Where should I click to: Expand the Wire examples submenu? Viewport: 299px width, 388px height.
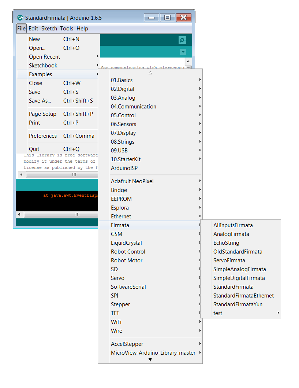[x=116, y=330]
